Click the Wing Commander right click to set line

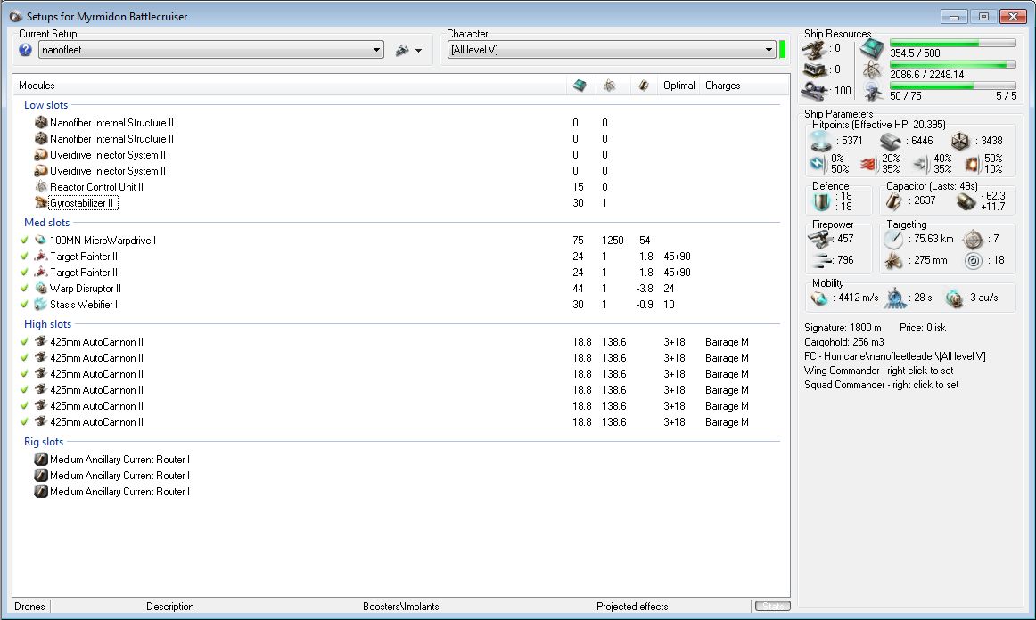point(878,371)
